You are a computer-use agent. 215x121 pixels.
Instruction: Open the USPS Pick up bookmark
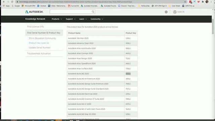188,6
